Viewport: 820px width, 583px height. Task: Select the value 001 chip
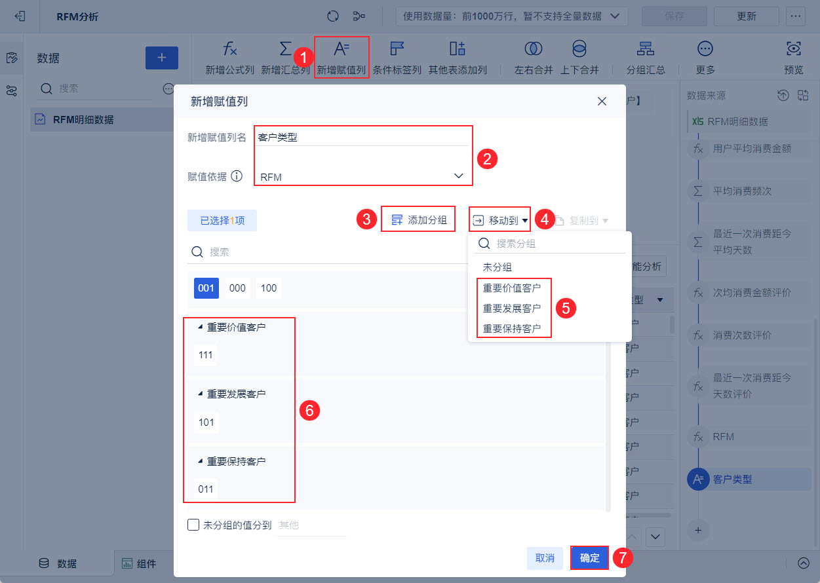coord(206,288)
